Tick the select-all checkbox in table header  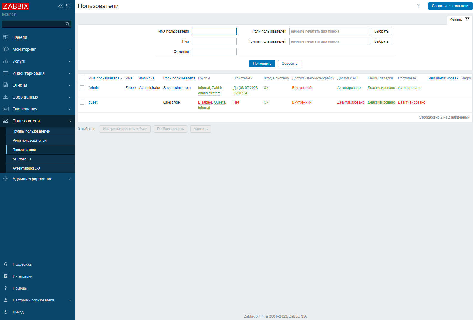(82, 78)
